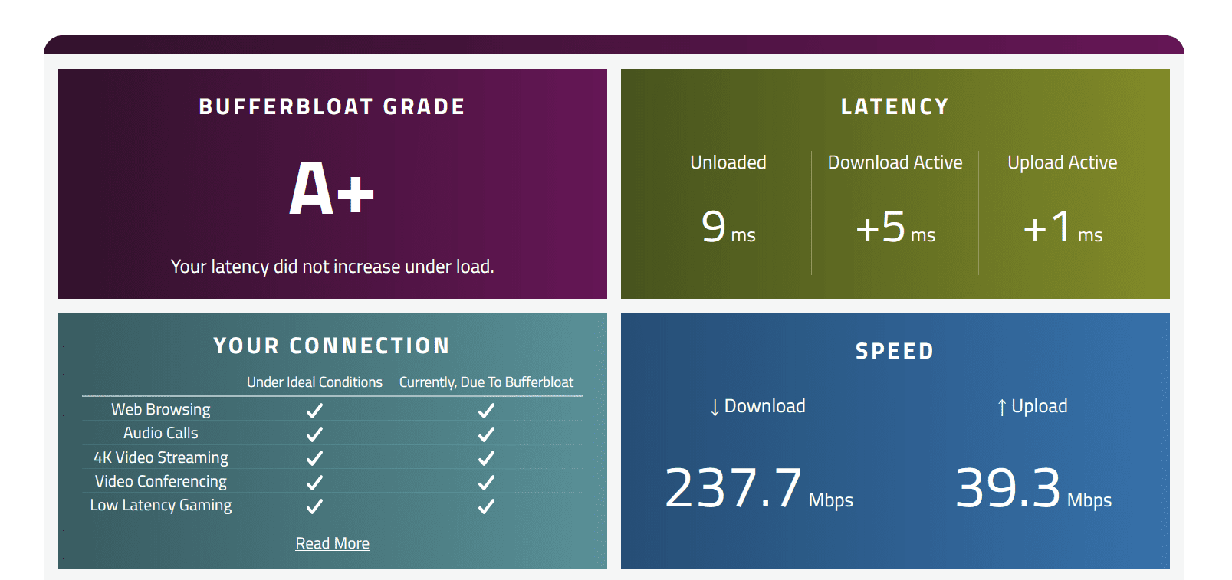The height and width of the screenshot is (580, 1232).
Task: Click the Download Active +5 ms value
Action: [x=895, y=228]
